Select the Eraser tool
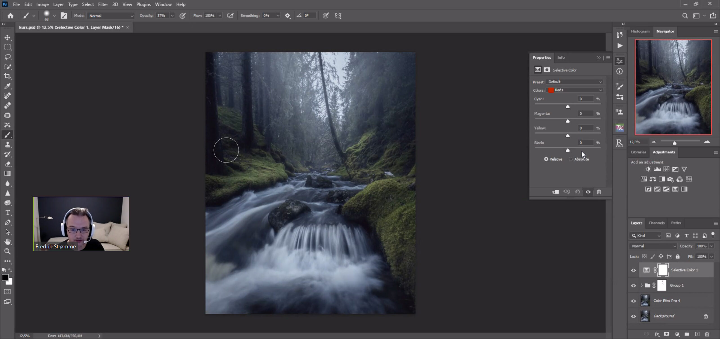This screenshot has width=720, height=339. pos(8,164)
